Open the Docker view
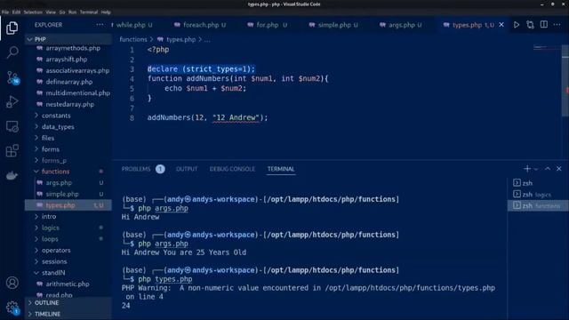569x320 pixels. 12,176
